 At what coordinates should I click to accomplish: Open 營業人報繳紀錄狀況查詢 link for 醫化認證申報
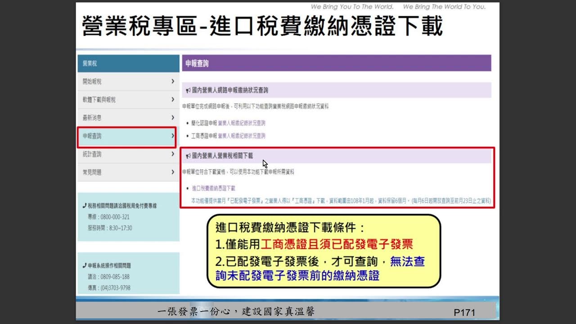pyautogui.click(x=242, y=123)
